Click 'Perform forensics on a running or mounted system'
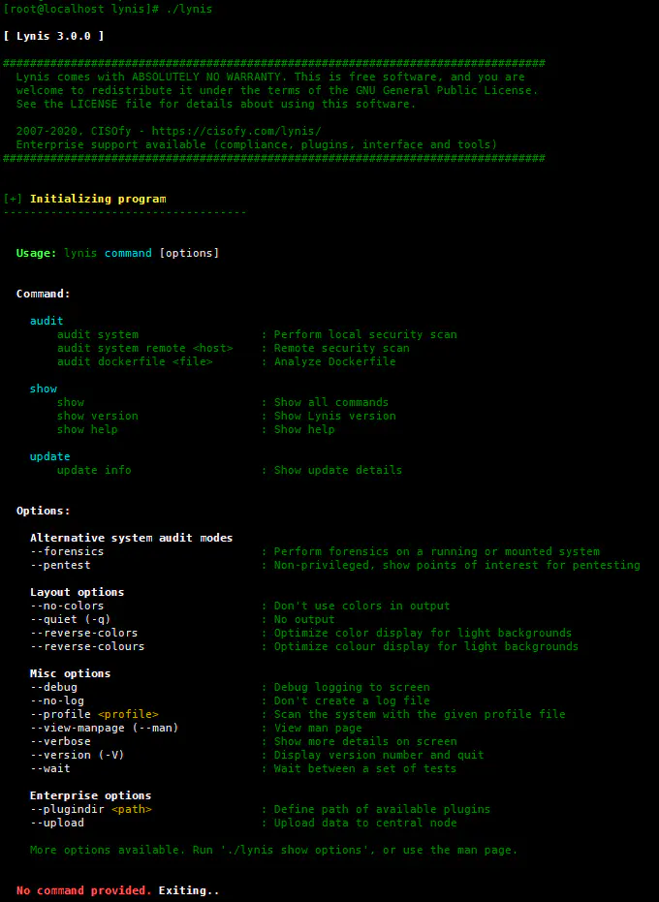 [x=437, y=551]
